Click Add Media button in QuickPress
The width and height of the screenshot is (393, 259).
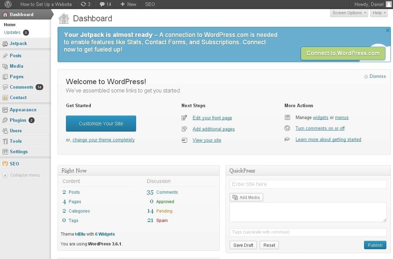click(x=246, y=197)
